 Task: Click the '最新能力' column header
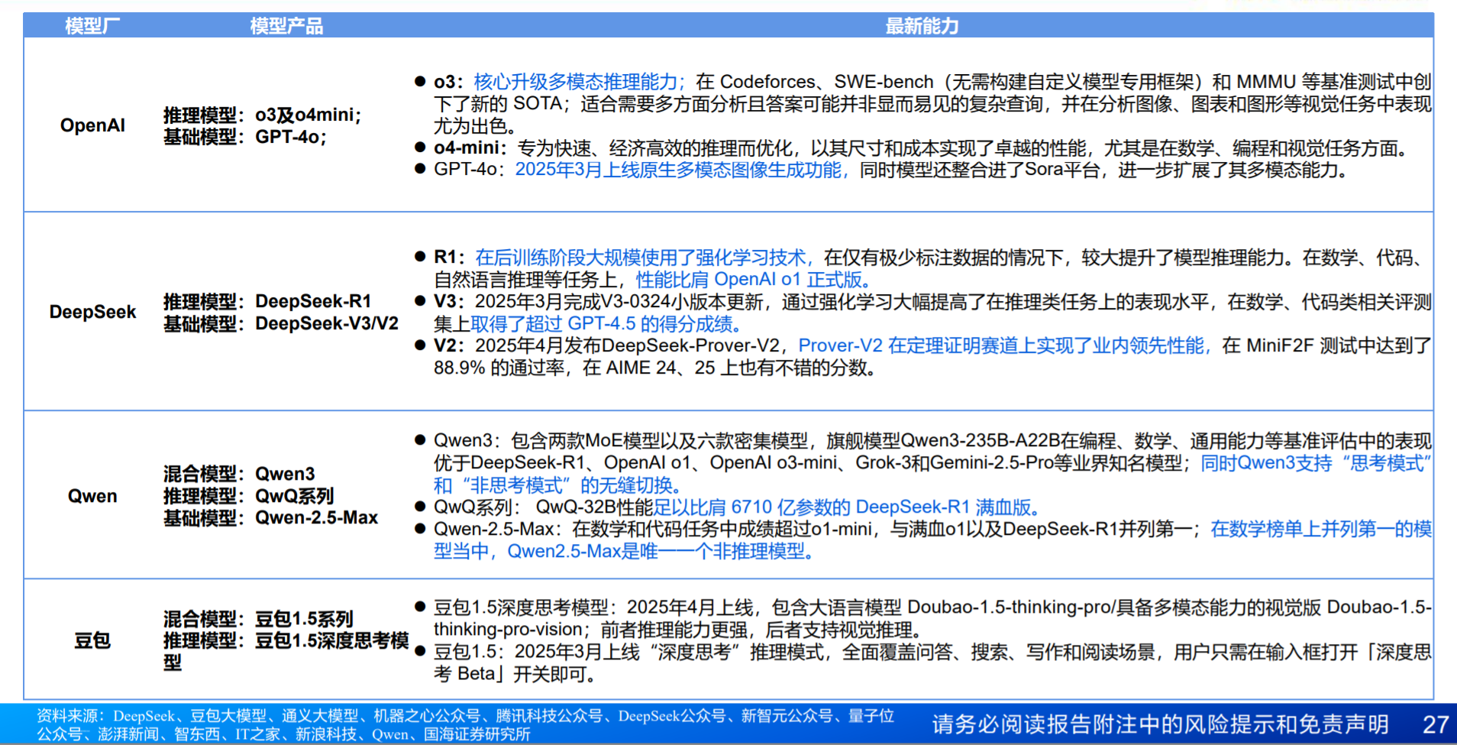click(x=922, y=26)
